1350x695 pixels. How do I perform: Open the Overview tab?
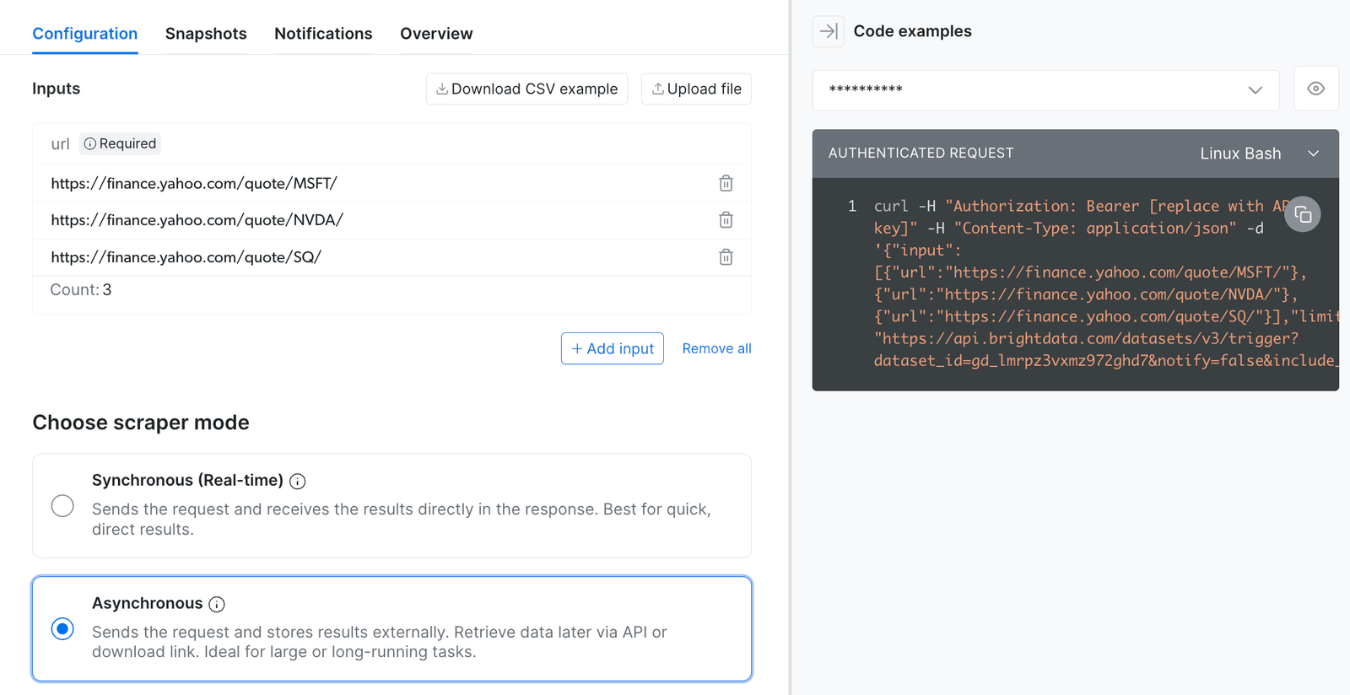436,34
